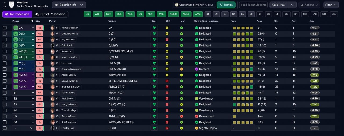
Task: Sort by the Avg. column header
Action: click(311, 21)
